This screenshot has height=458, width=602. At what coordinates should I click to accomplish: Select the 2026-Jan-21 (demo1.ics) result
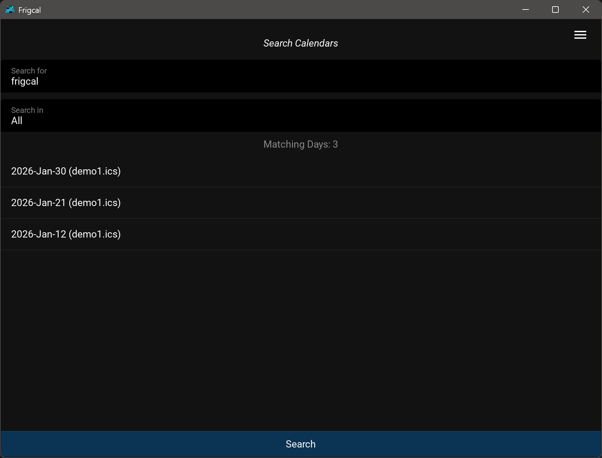[66, 203]
